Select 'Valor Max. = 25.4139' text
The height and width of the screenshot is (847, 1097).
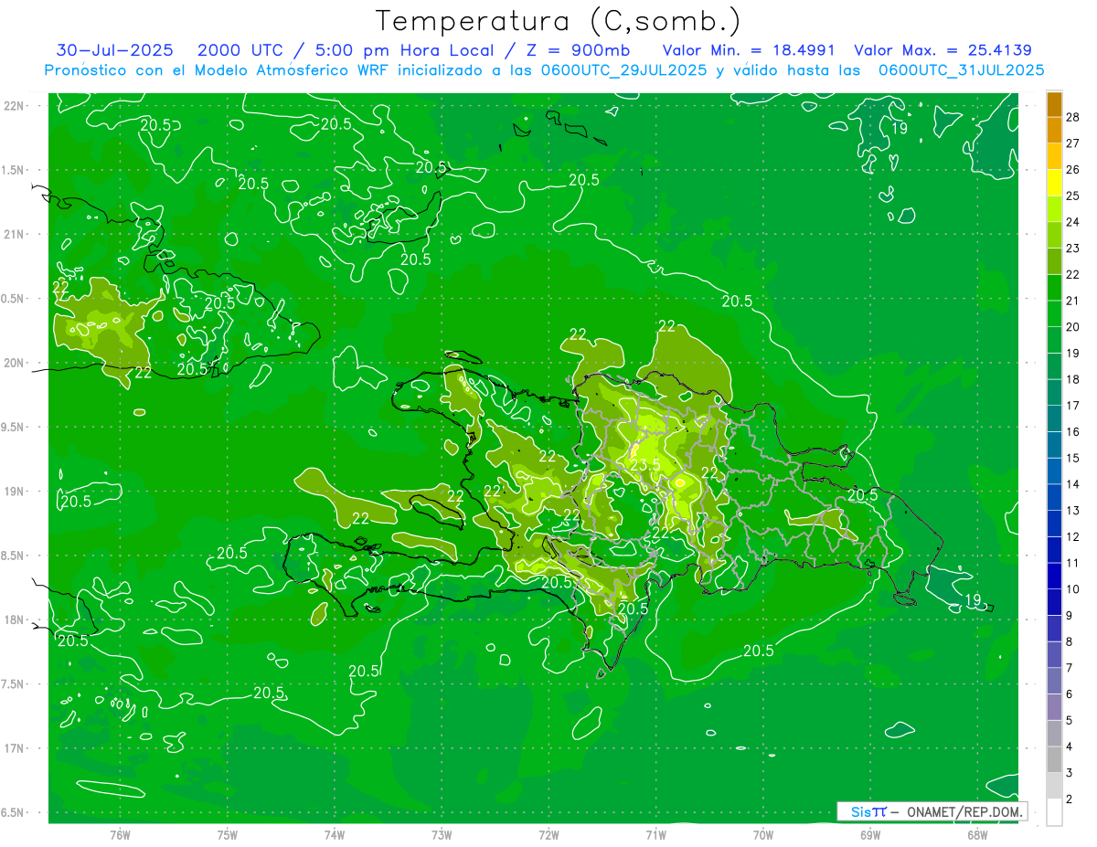tap(943, 50)
